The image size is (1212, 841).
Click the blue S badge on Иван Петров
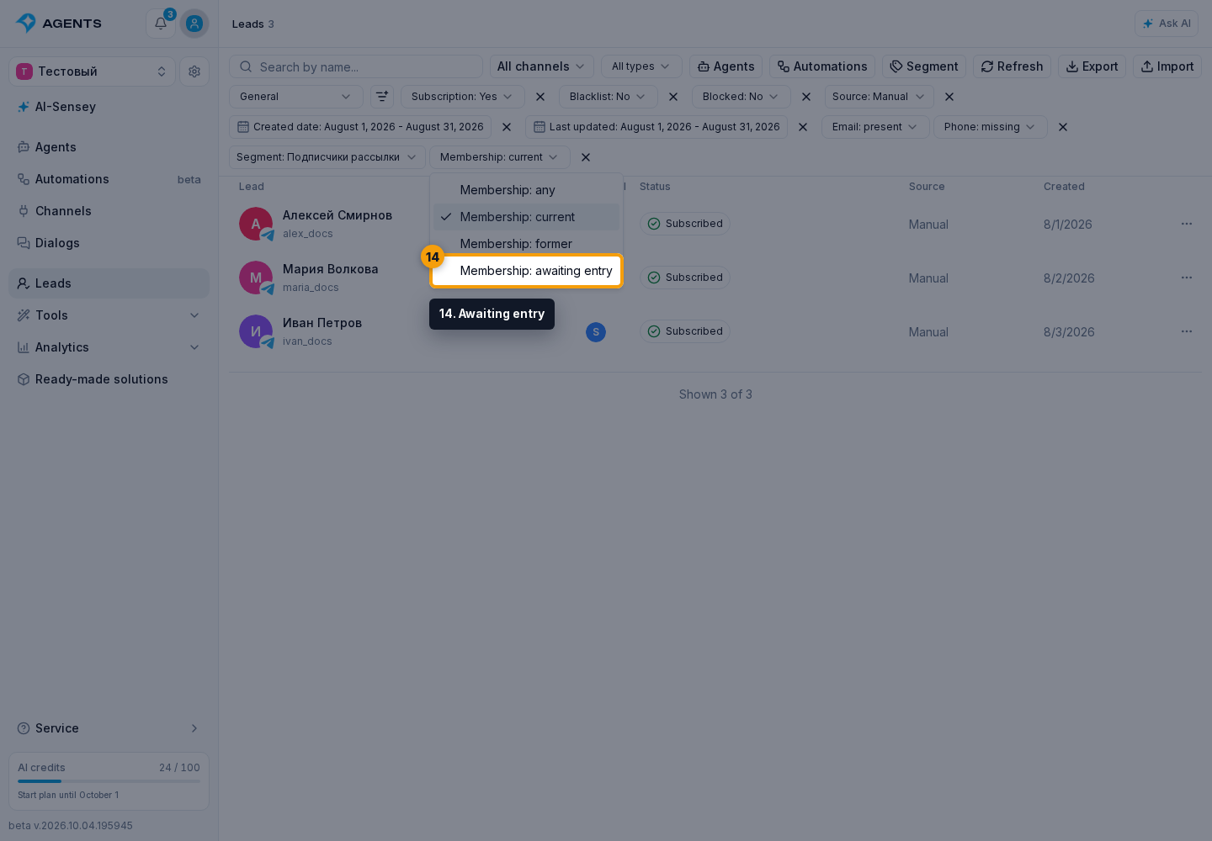596,332
